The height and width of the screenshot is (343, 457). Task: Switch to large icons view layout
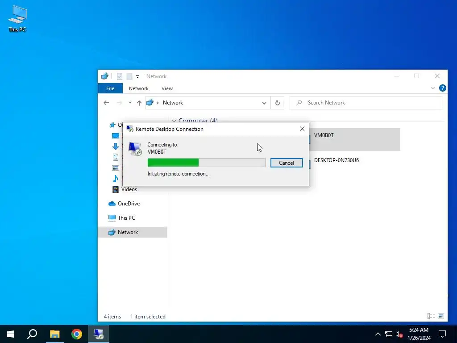[x=441, y=316]
